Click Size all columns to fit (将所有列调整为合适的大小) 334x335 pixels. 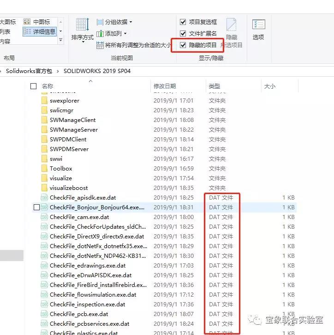tap(133, 45)
